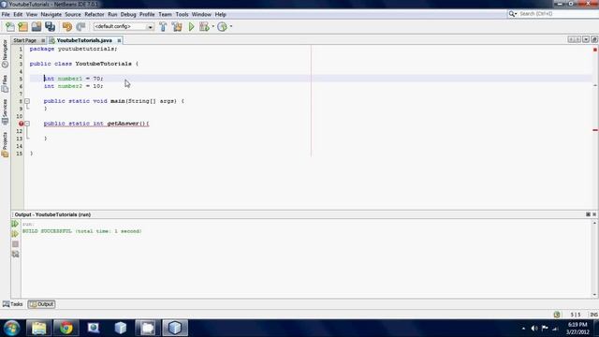Show opened documents list dropdown arrow
The image size is (599, 337).
coord(586,39)
